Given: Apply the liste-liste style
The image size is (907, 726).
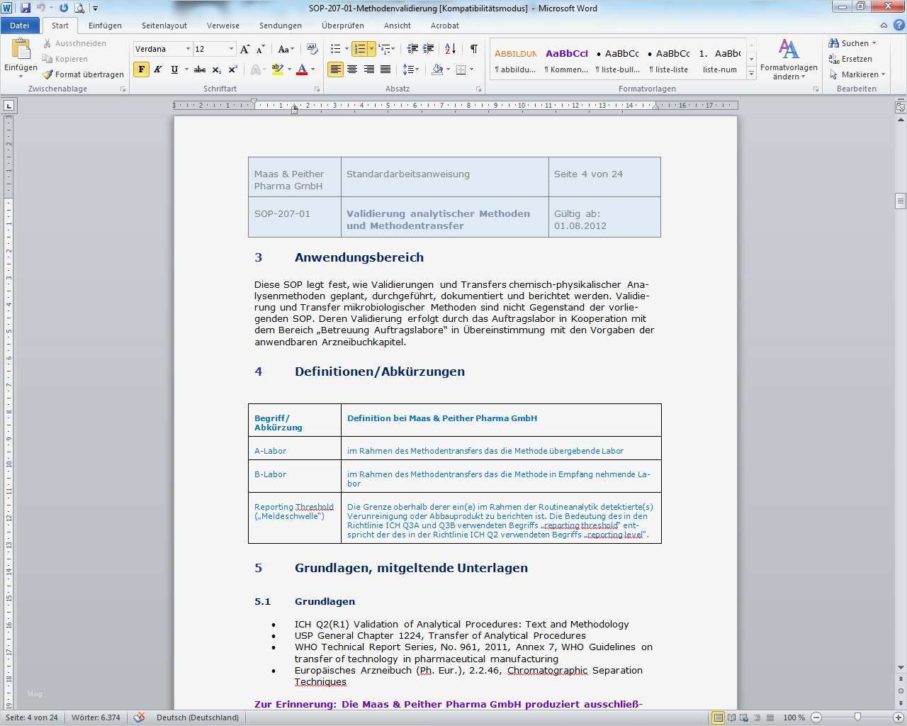Looking at the screenshot, I should point(670,60).
